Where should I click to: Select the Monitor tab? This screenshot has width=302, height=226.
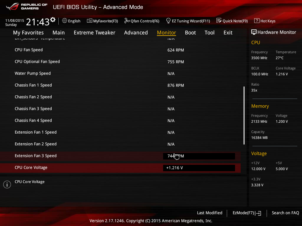tap(166, 33)
